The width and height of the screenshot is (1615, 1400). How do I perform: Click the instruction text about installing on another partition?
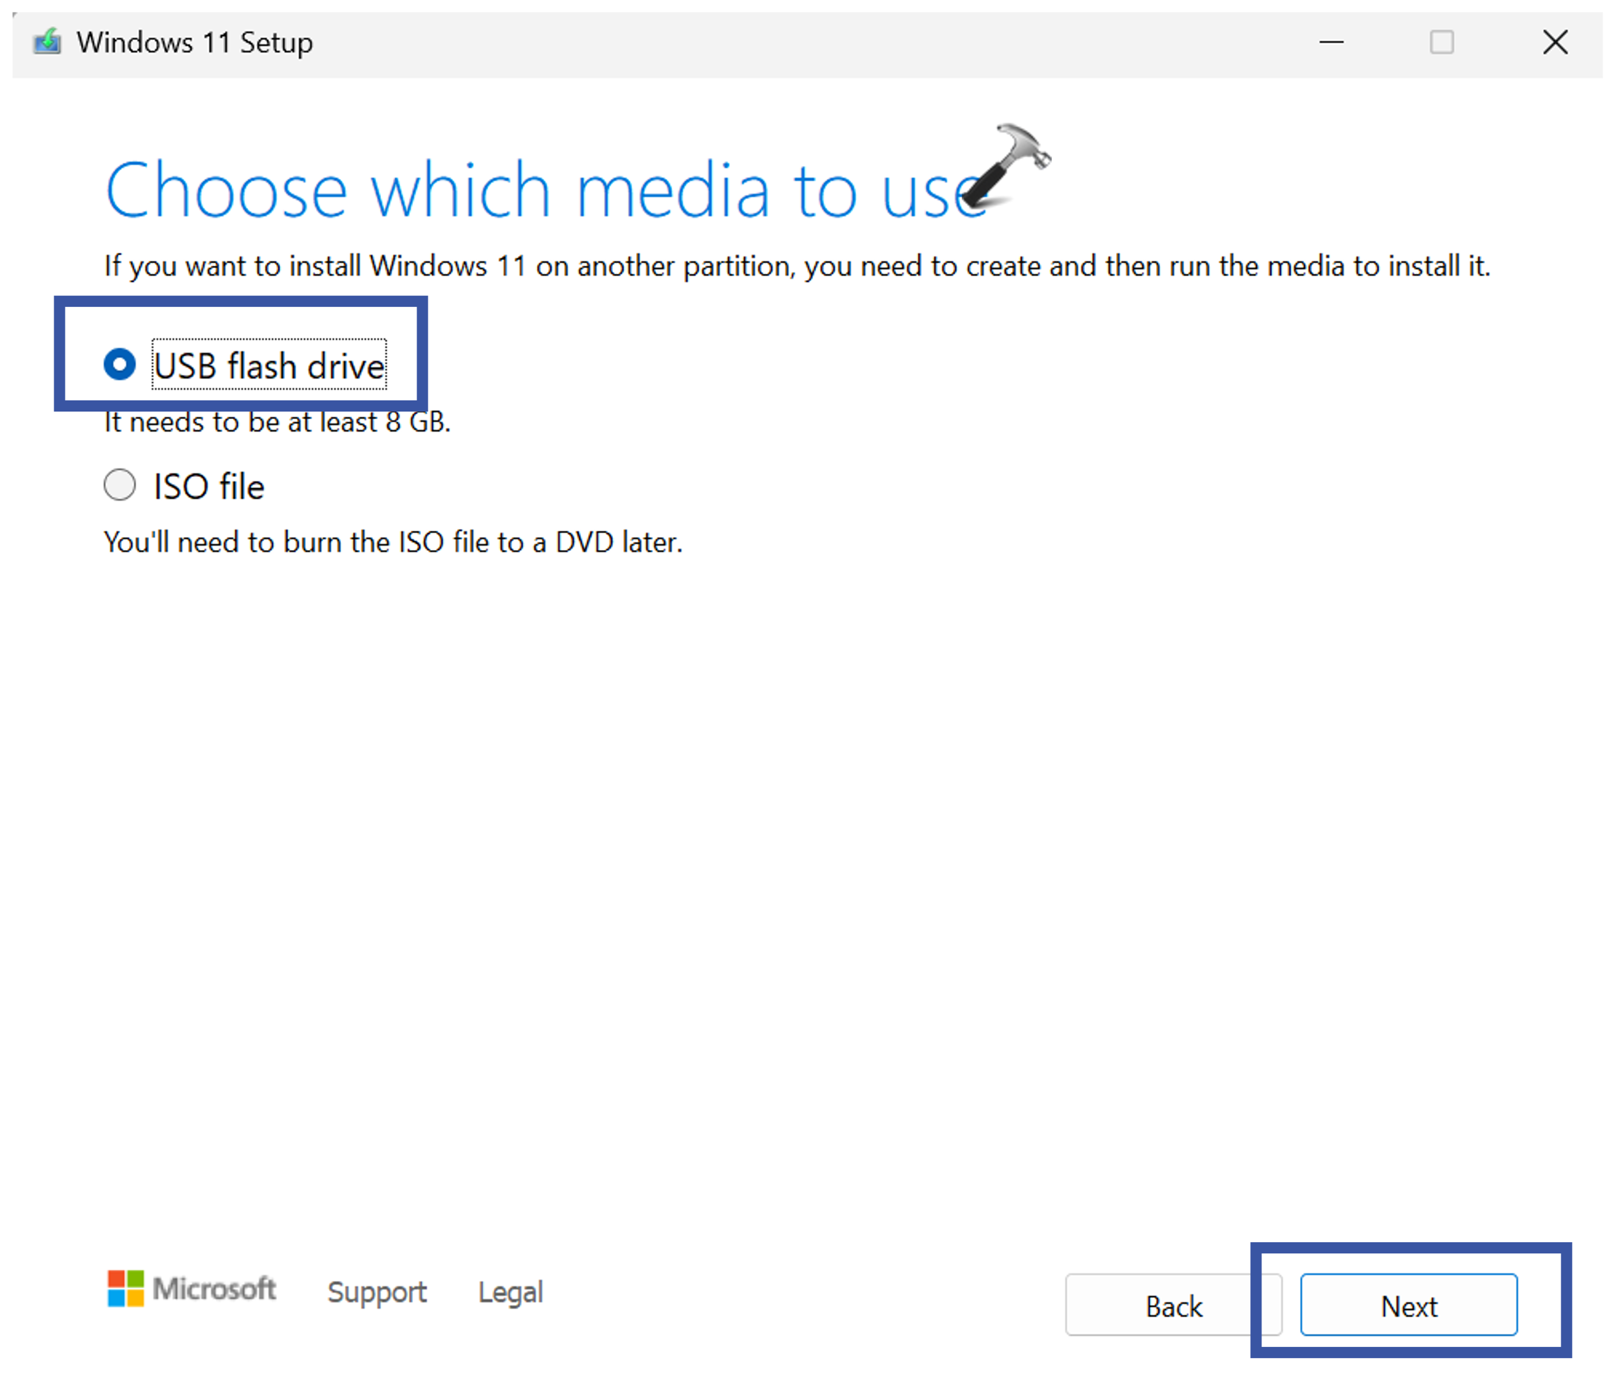797,266
